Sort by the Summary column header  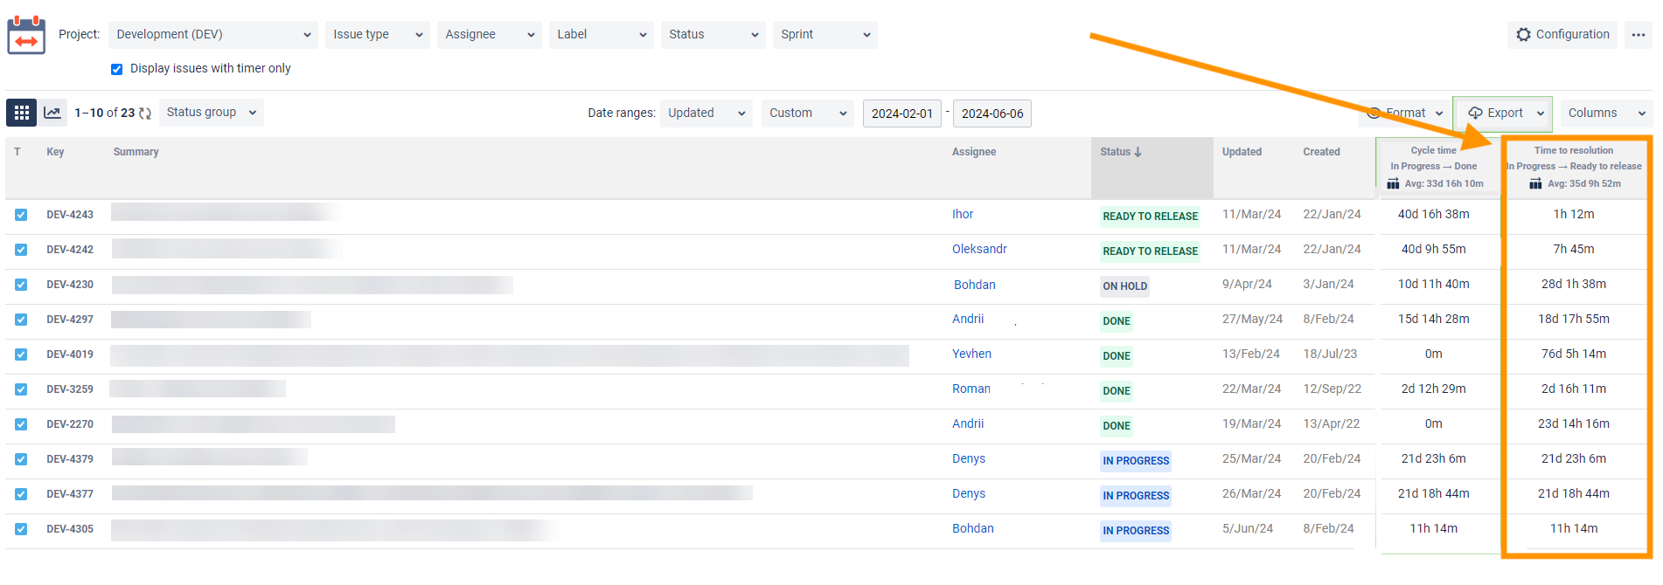[136, 152]
